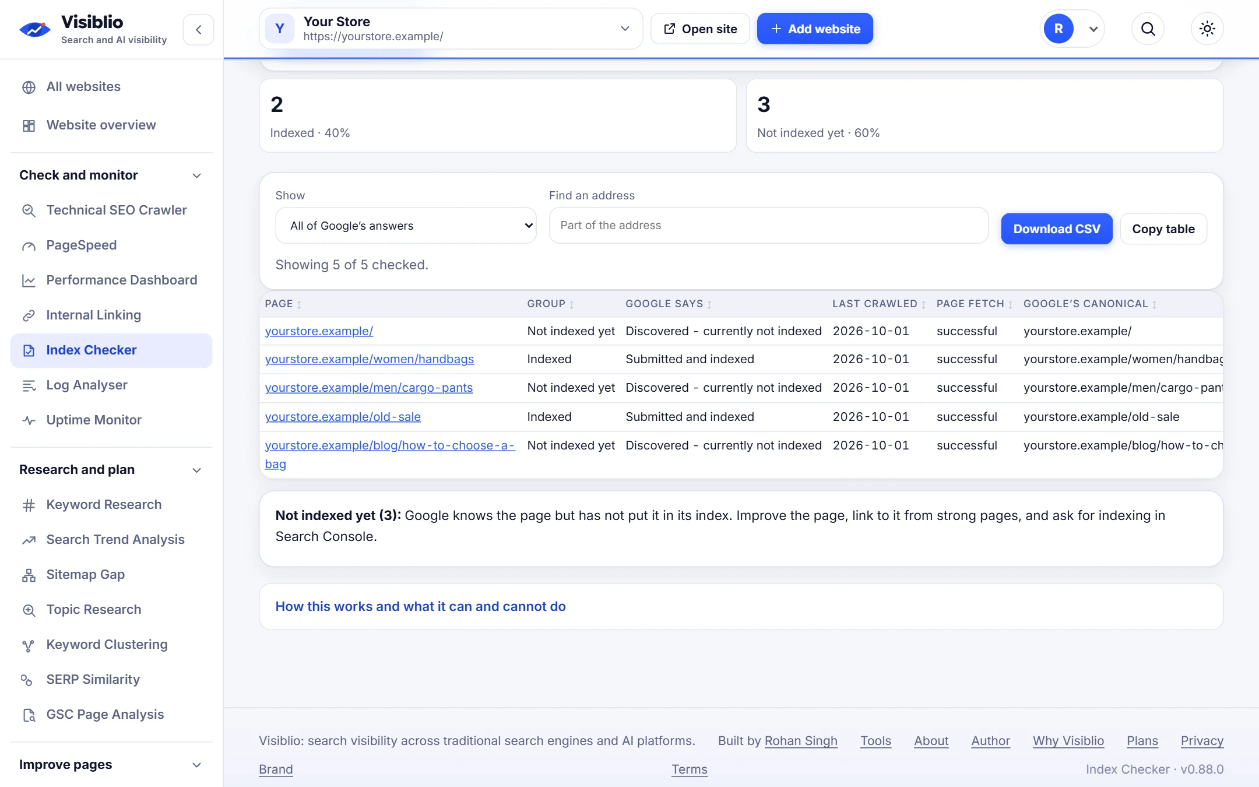Click the Download CSV button
Image resolution: width=1259 pixels, height=787 pixels.
pos(1057,229)
